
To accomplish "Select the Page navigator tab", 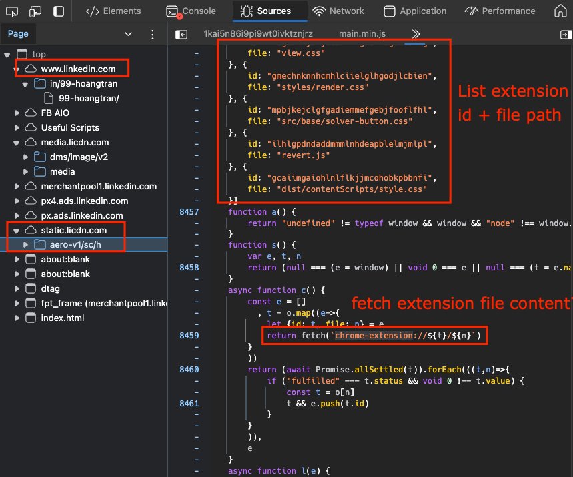I will pos(18,34).
